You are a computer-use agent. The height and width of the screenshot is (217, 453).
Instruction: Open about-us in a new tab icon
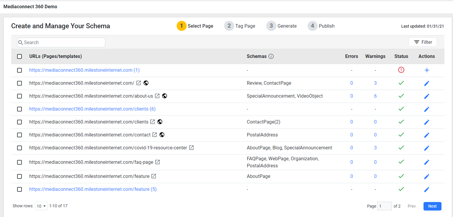(x=157, y=96)
